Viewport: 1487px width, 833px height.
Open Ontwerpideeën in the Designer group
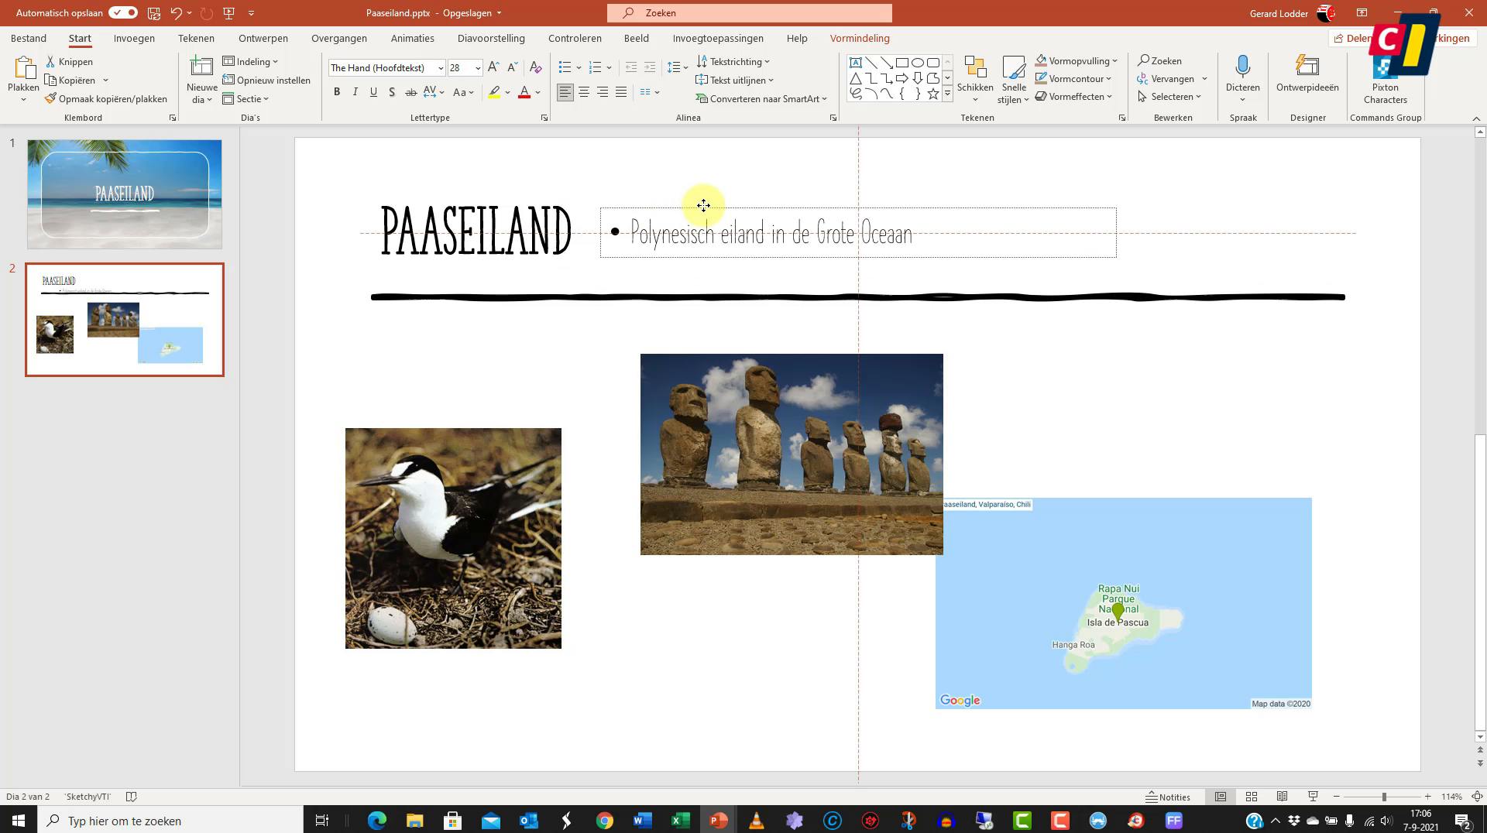click(x=1307, y=74)
